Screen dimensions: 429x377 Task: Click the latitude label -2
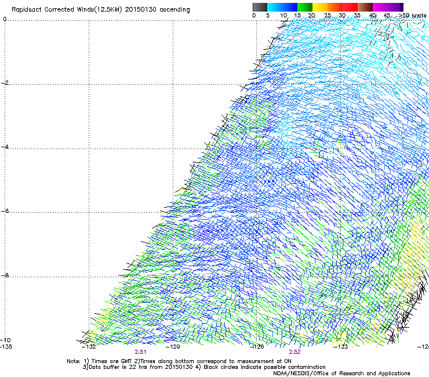[5, 83]
